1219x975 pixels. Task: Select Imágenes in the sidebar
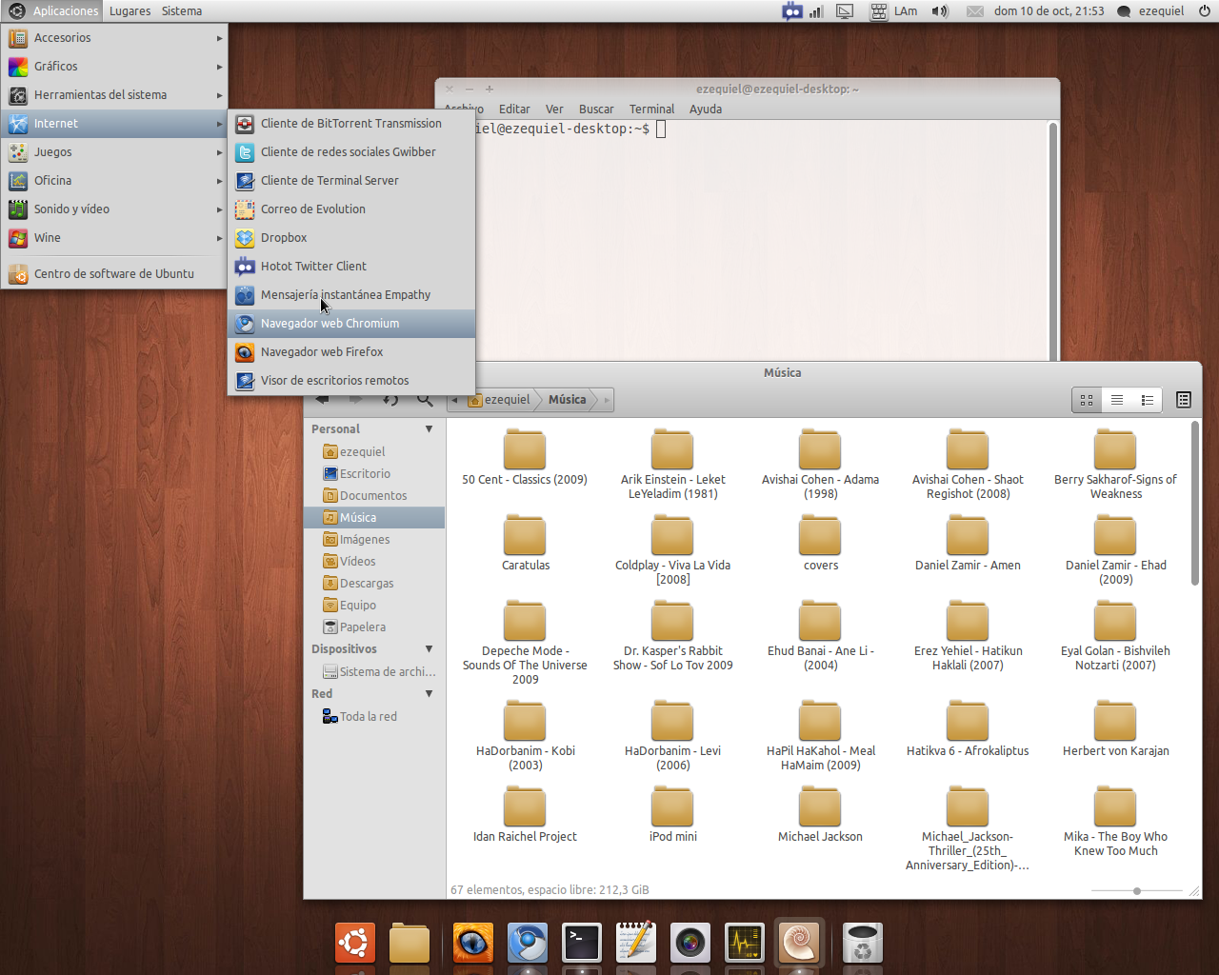pyautogui.click(x=374, y=540)
